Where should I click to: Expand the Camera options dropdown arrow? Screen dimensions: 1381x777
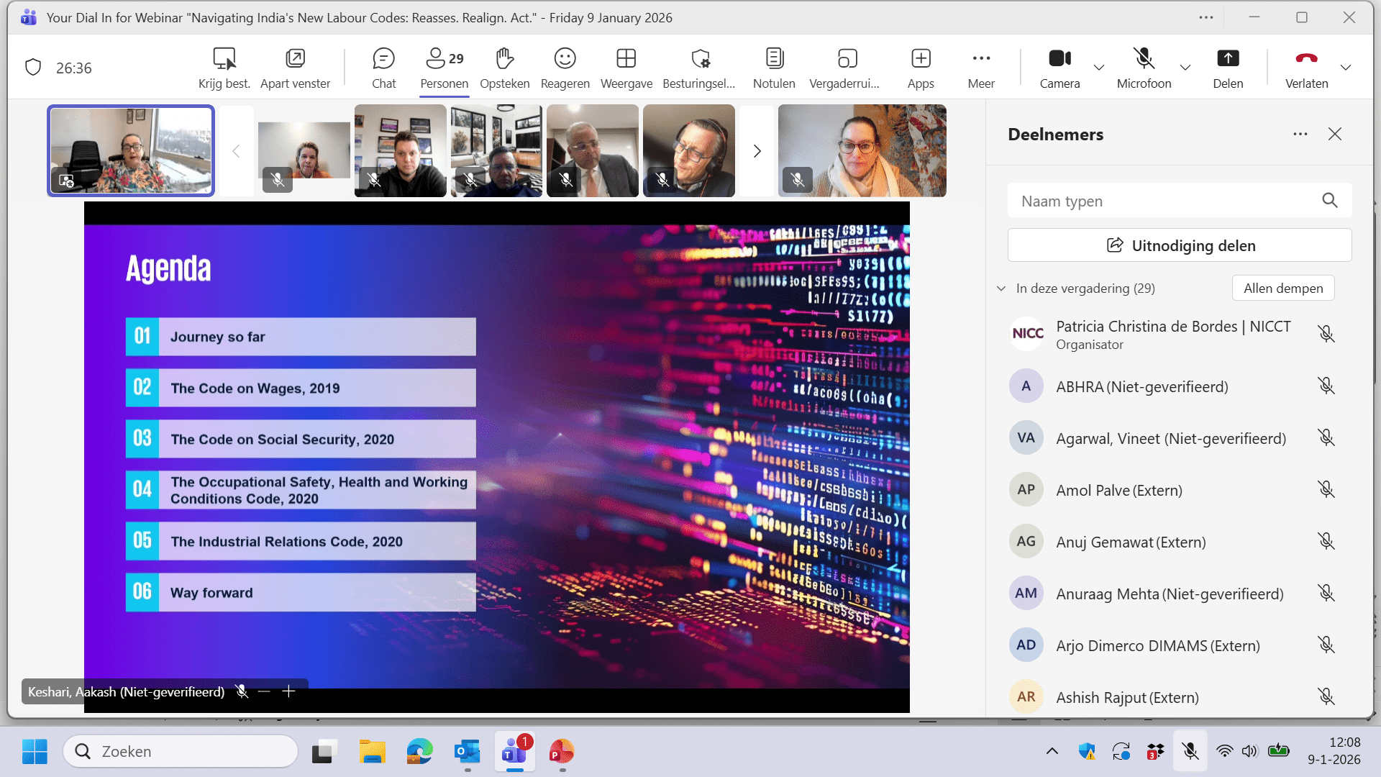pyautogui.click(x=1098, y=68)
